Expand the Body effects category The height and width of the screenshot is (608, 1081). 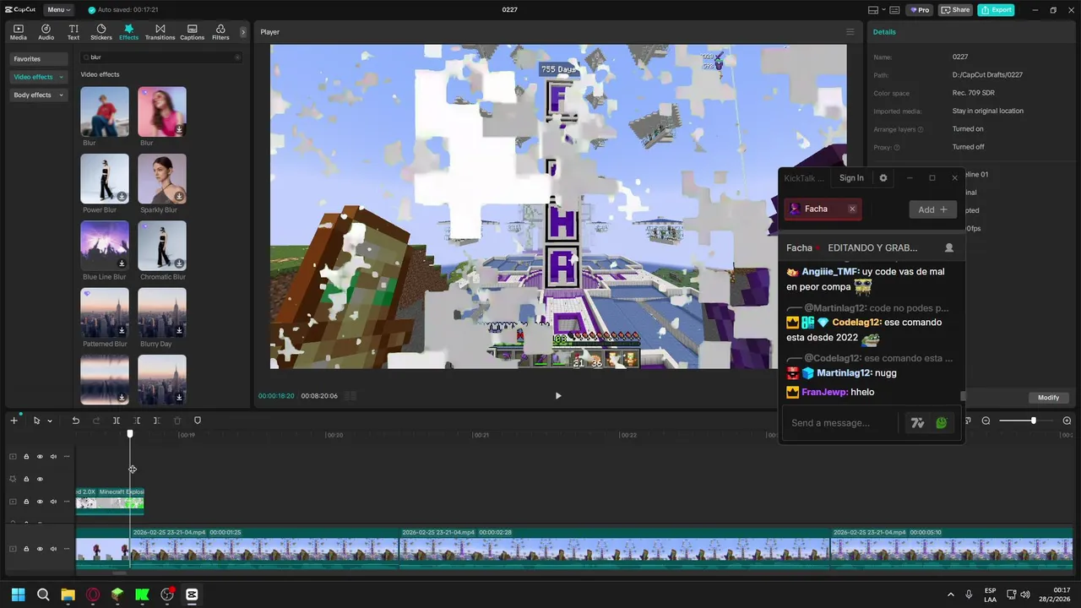38,95
